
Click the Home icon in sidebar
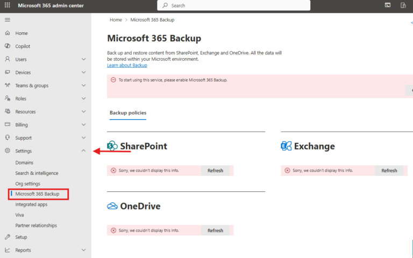[x=7, y=33]
